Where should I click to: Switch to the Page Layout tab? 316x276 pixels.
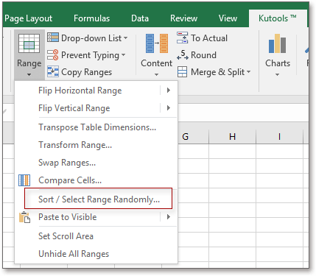28,18
